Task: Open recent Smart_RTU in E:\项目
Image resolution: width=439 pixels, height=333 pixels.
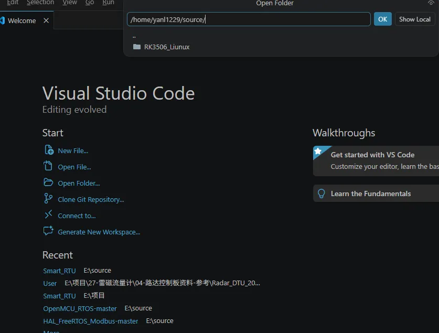Action: tap(59, 296)
